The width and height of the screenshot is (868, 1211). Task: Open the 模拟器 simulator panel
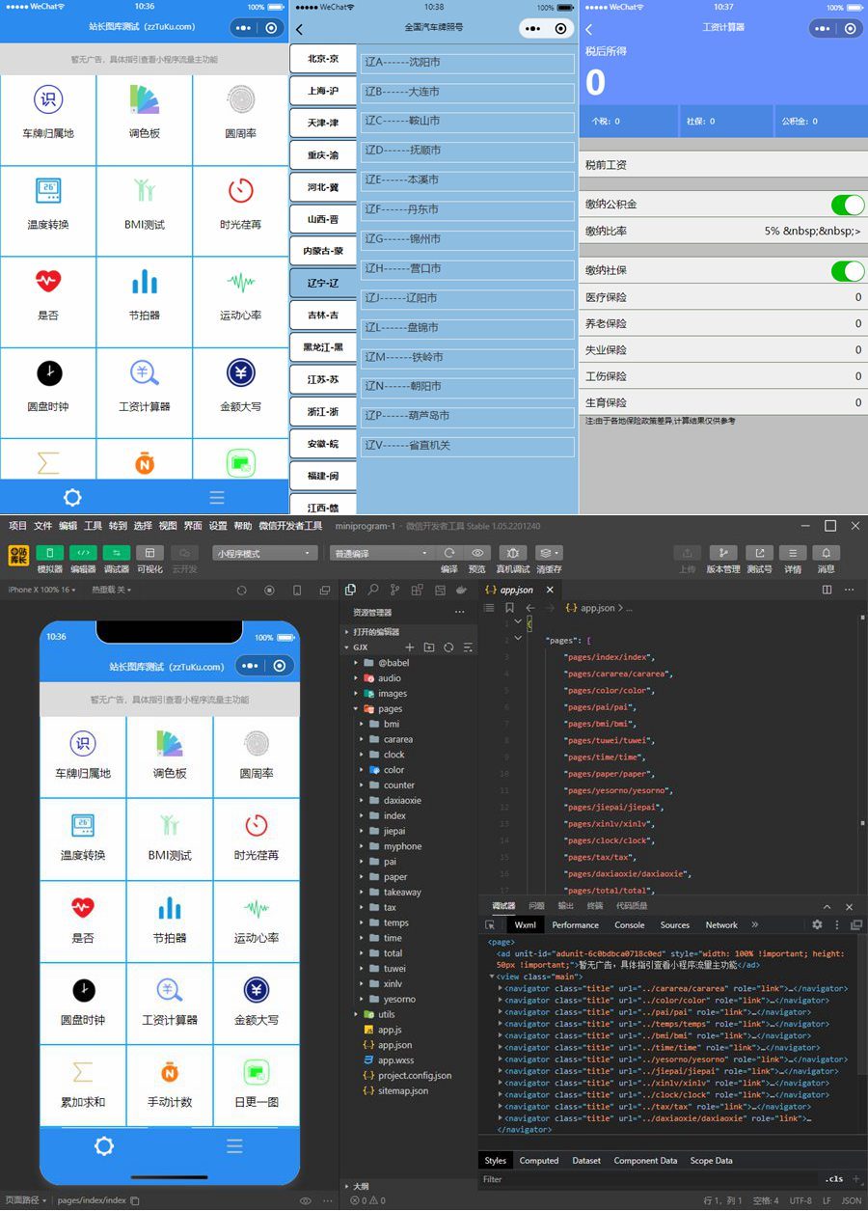[49, 553]
